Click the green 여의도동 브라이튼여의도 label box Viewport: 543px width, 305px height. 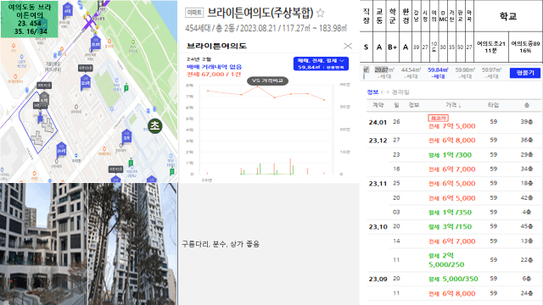pos(30,19)
